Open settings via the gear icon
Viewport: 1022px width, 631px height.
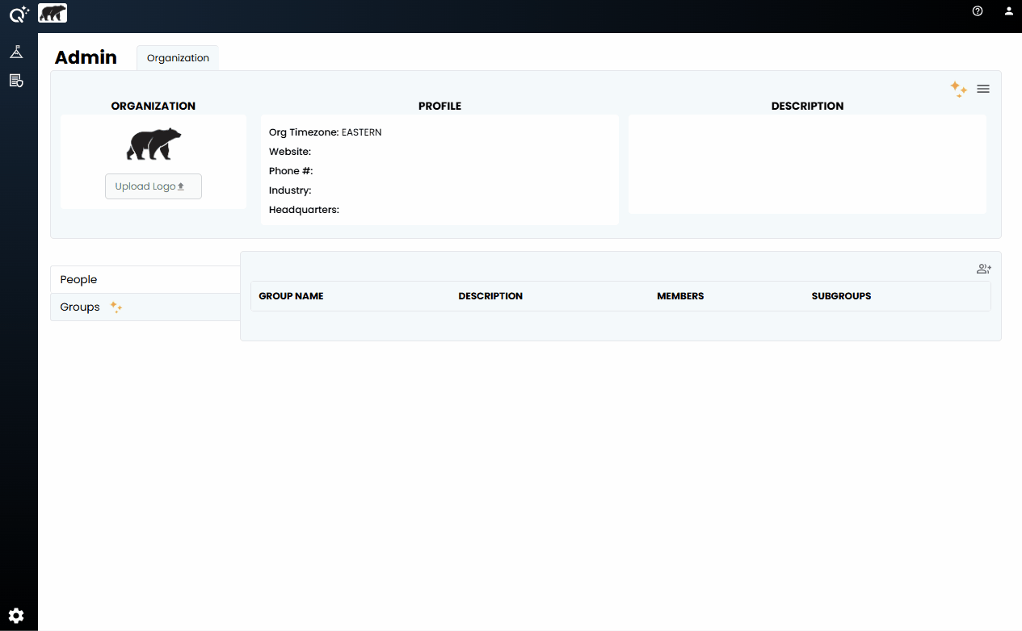pyautogui.click(x=16, y=616)
